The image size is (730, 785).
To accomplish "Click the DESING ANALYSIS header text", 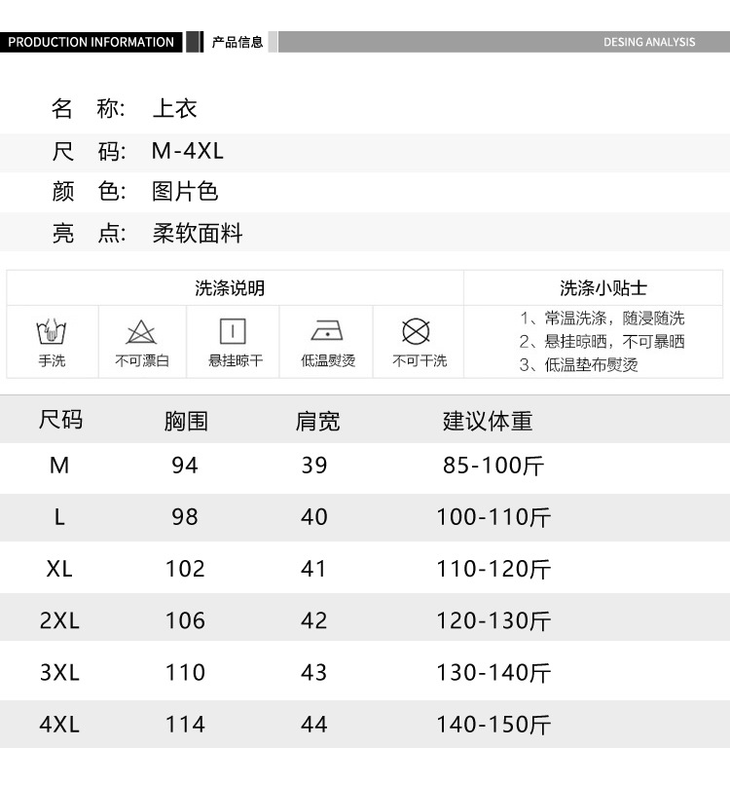I will point(649,42).
